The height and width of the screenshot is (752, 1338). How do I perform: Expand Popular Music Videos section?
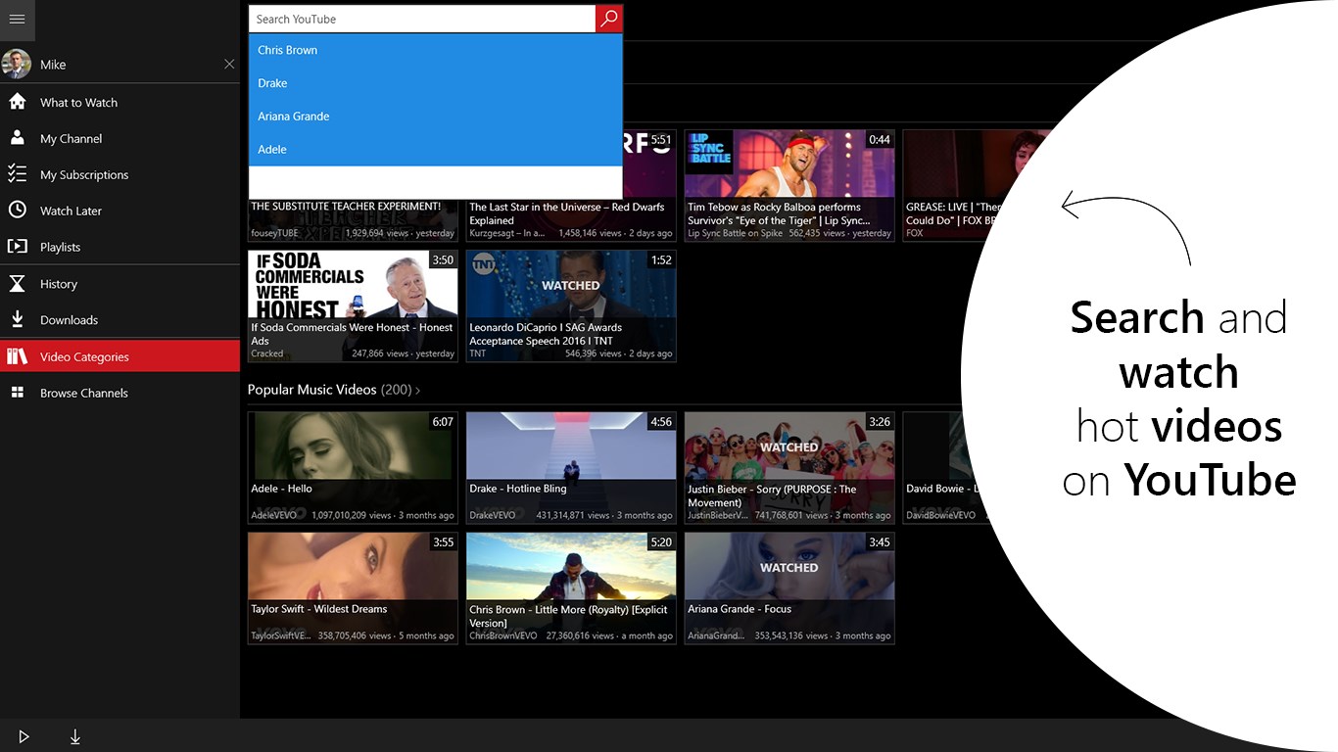pyautogui.click(x=334, y=390)
